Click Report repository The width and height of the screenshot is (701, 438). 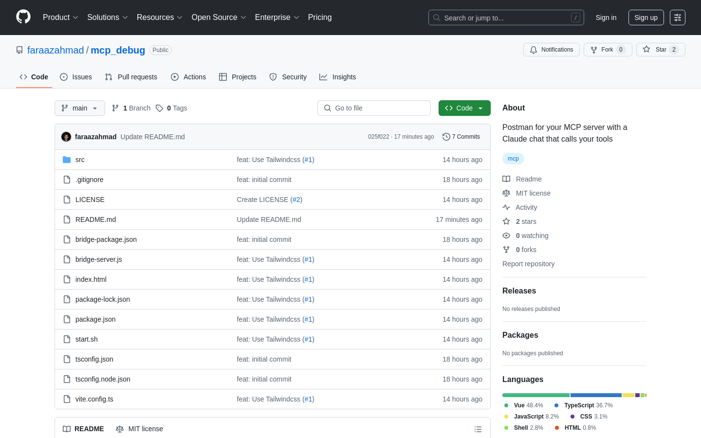(528, 264)
